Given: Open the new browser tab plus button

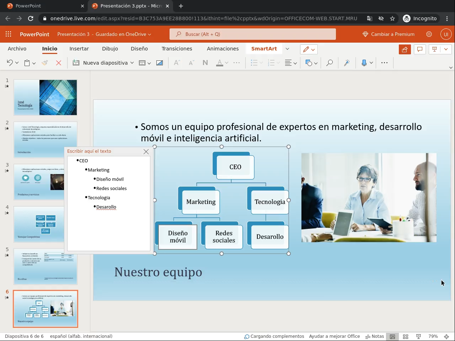Looking at the screenshot, I should coord(181,6).
